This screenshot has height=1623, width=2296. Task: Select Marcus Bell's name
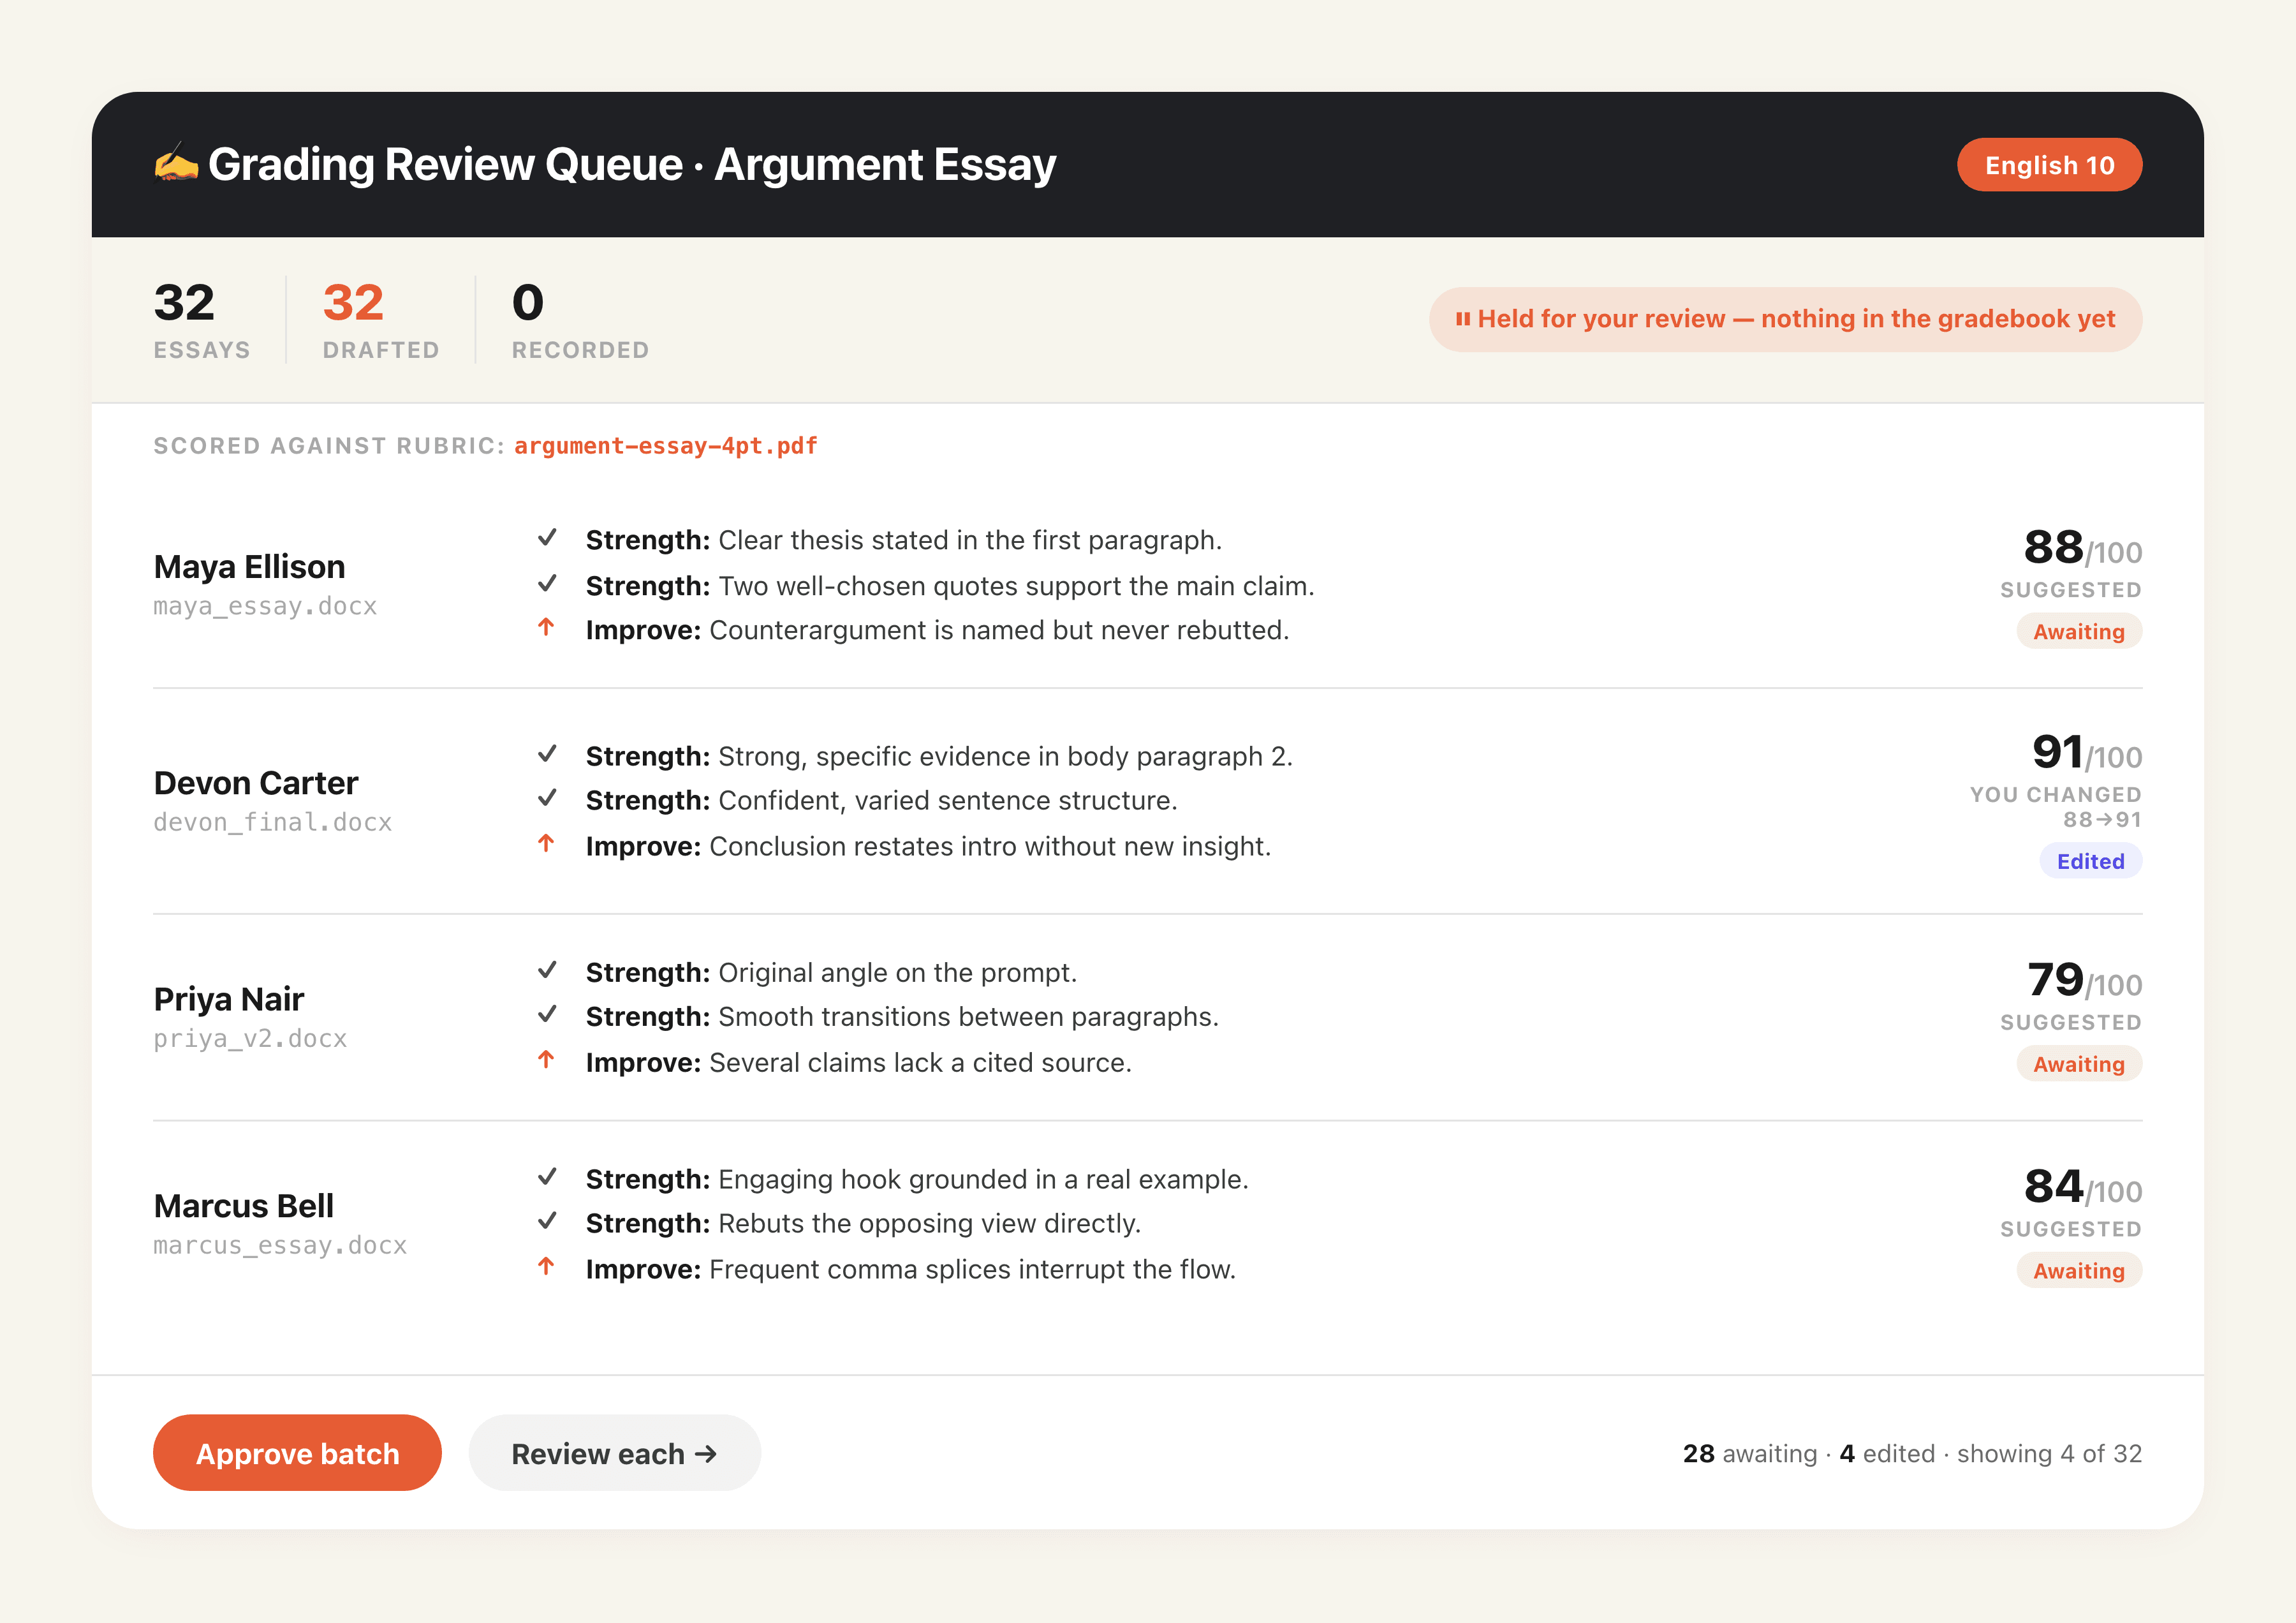(243, 1206)
